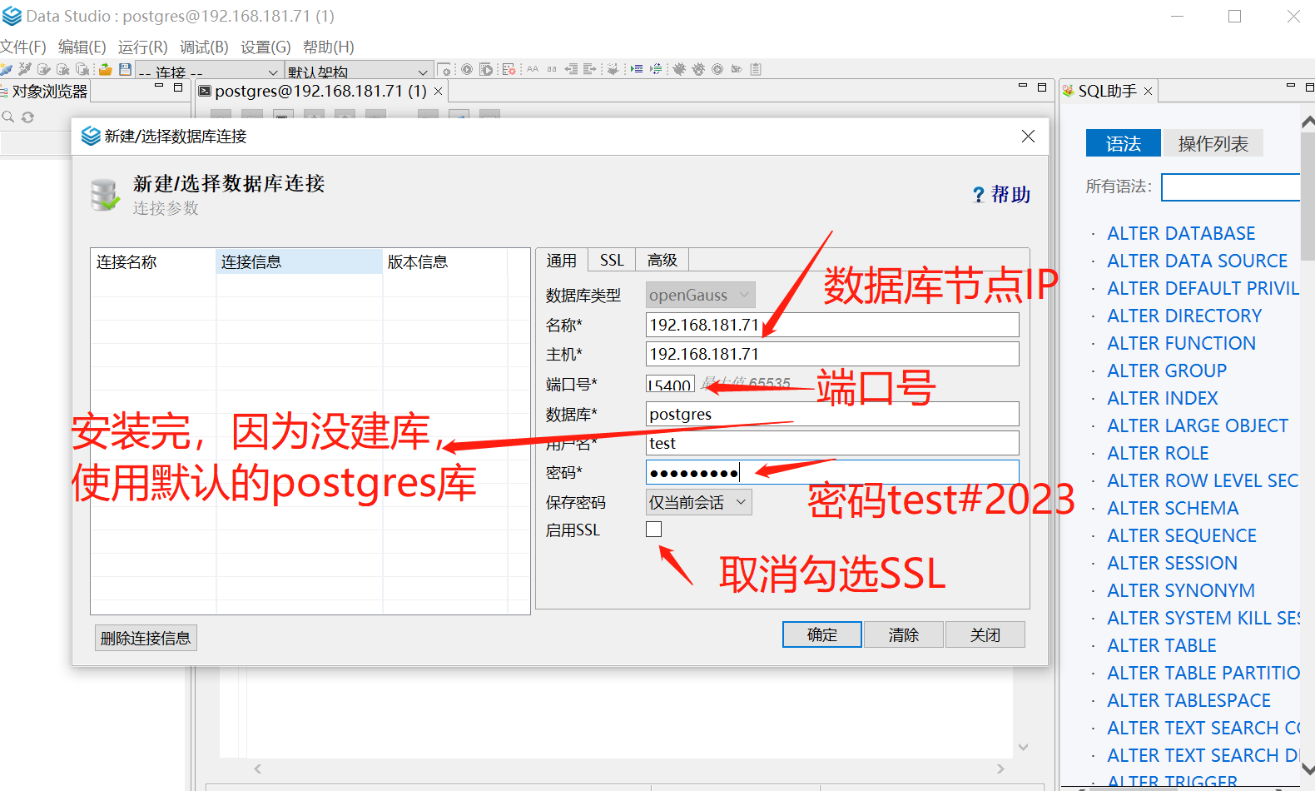1315x791 pixels.
Task: Click the new connection plug icon in toolbar
Action: tap(6, 69)
